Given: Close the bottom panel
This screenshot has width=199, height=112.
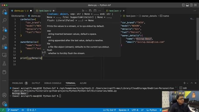Looking at the screenshot, I should pos(196,83).
